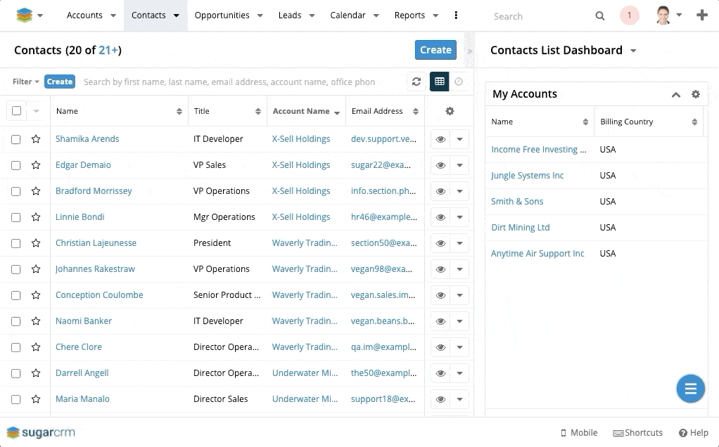
Task: Collapse the My Accounts dashlet
Action: [675, 94]
